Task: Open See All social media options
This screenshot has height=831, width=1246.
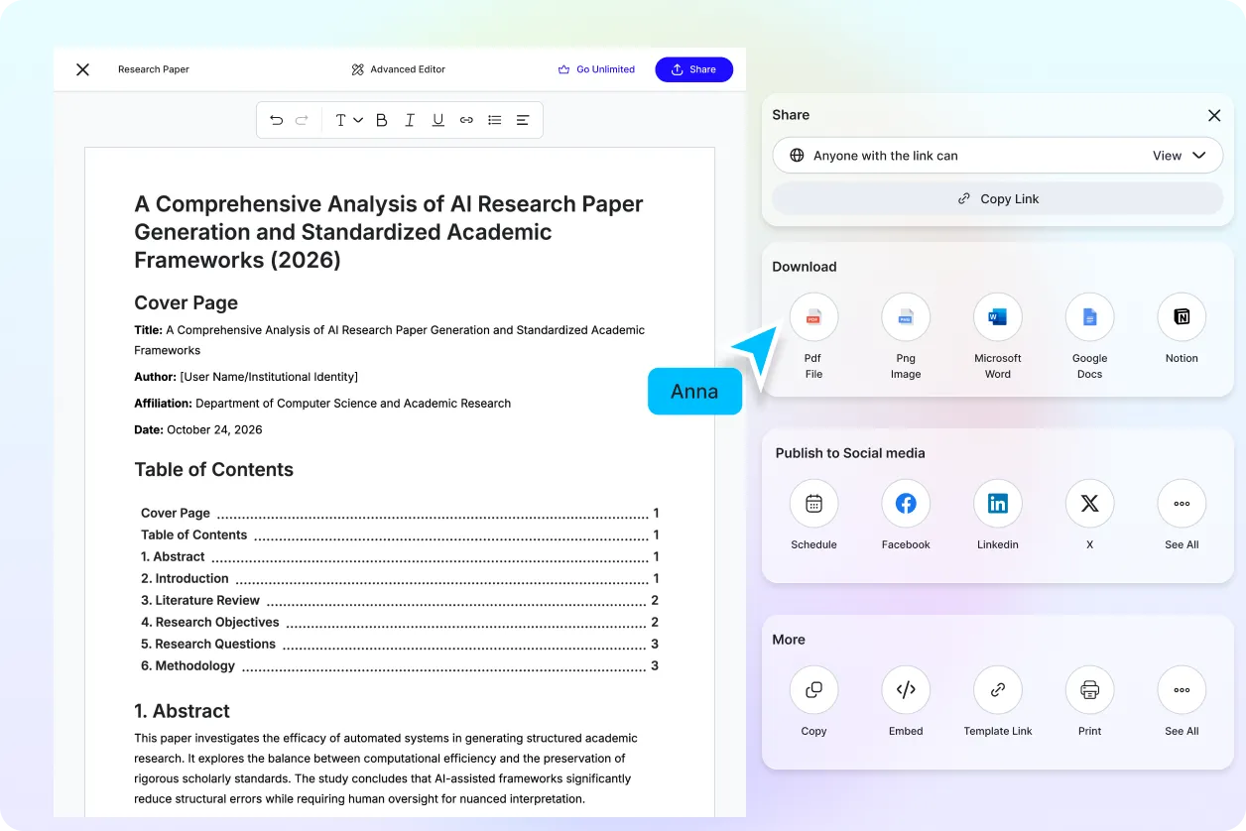Action: coord(1181,503)
